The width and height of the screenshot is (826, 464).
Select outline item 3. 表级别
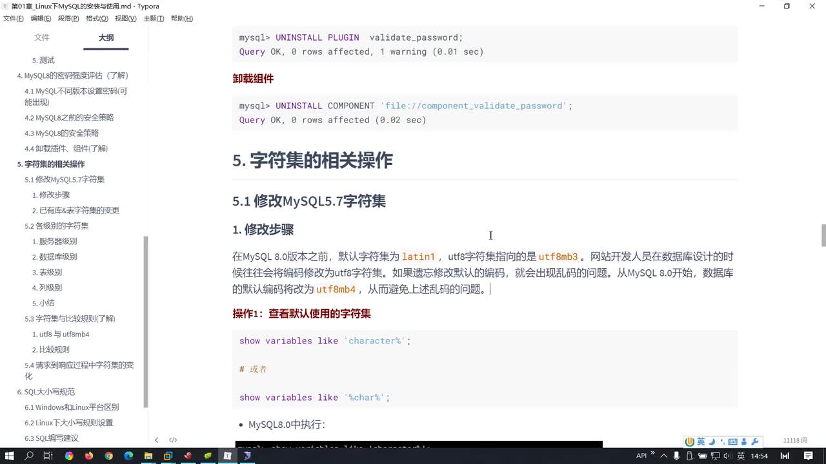pyautogui.click(x=47, y=273)
